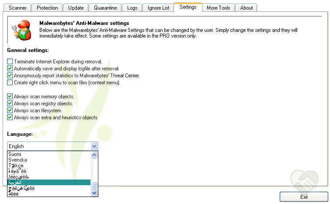Open the Logs tab
The width and height of the screenshot is (330, 204).
(132, 8)
